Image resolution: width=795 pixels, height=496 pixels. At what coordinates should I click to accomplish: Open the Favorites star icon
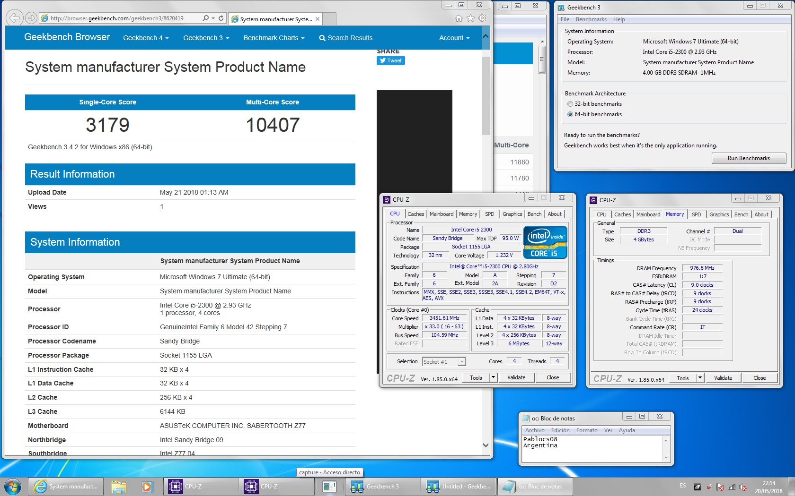[470, 18]
